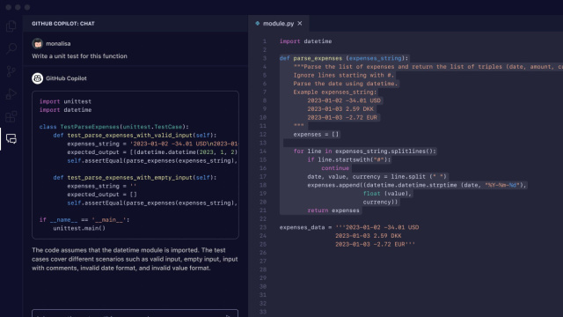563x317 pixels.
Task: Click 'def parse_expenses' on editor line 3
Action: pyautogui.click(x=311, y=58)
